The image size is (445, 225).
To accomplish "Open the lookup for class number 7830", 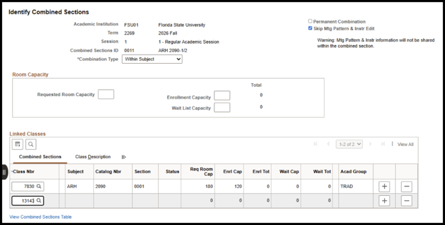I will (39, 186).
